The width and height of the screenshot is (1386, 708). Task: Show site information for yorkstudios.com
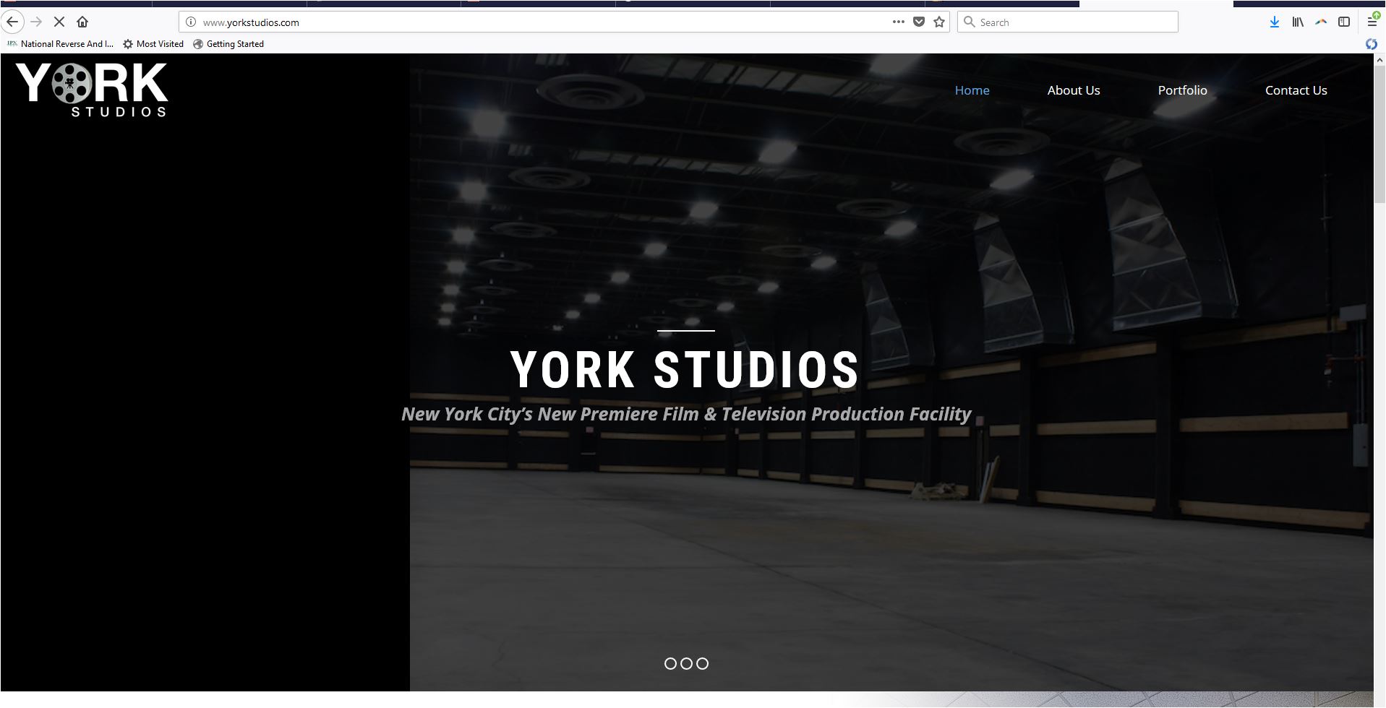click(191, 22)
